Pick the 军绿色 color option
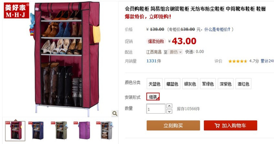The width and height of the screenshot is (274, 144). click(208, 84)
